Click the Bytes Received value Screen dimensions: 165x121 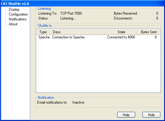[157, 13]
